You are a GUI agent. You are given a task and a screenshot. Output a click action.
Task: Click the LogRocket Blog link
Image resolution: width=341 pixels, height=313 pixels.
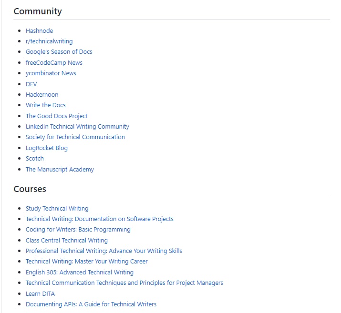point(46,148)
